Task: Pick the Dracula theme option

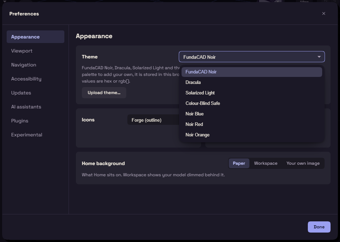Action: [252, 83]
